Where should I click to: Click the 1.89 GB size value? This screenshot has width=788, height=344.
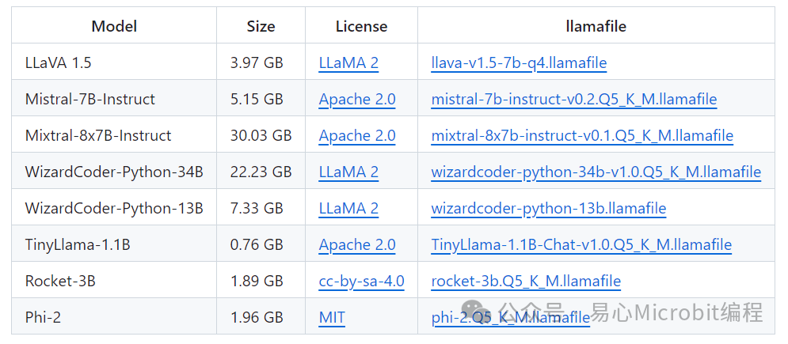[x=257, y=281]
